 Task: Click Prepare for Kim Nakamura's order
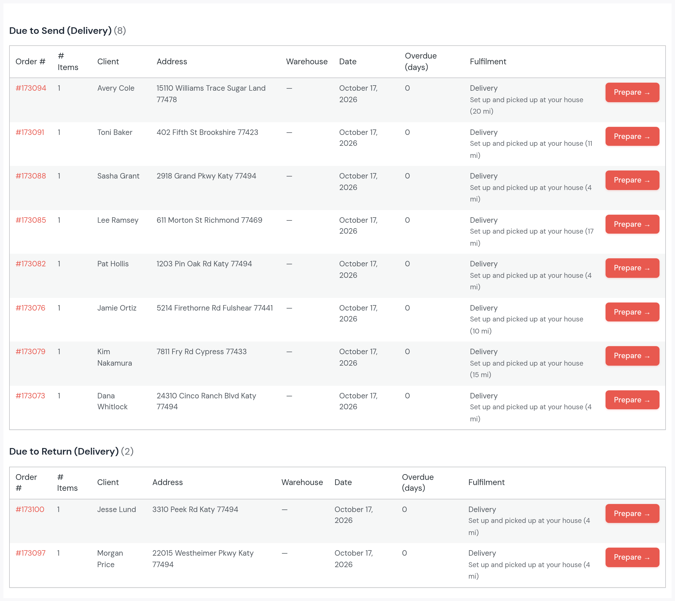tap(632, 356)
